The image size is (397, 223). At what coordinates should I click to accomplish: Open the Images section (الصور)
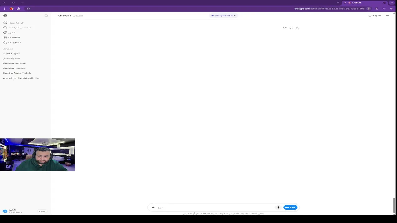tap(9, 33)
